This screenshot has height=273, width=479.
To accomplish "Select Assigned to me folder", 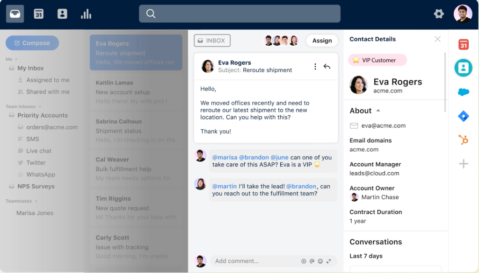I will pyautogui.click(x=48, y=80).
